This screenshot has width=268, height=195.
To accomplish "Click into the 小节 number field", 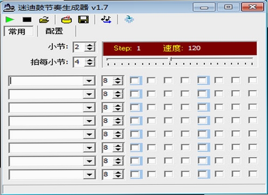I will coord(79,47).
